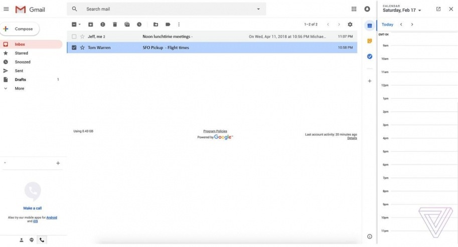Open the Program Policies link
Viewport: 458px width, 247px height.
click(215, 131)
